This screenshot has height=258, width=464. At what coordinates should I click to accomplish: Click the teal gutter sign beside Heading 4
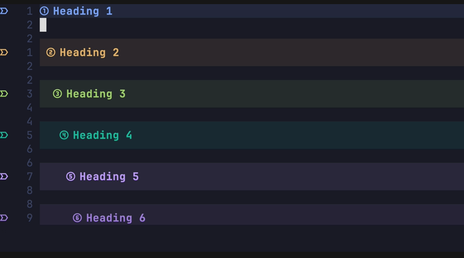point(4,135)
